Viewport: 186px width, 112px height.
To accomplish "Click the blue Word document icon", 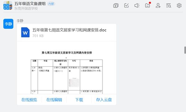I will pyautogui.click(x=25, y=32).
